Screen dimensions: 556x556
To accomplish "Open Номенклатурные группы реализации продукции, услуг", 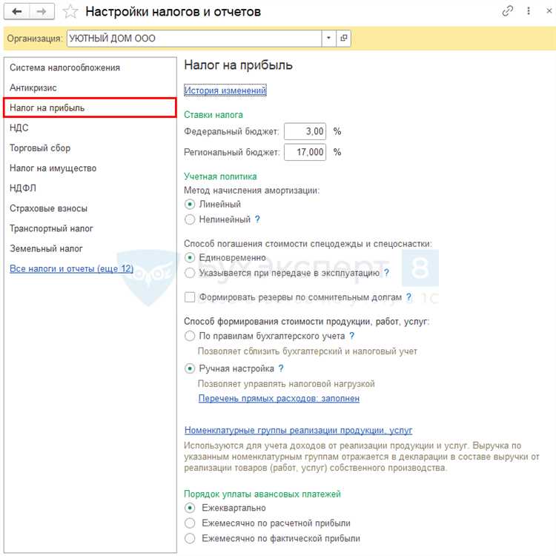I will pyautogui.click(x=298, y=430).
